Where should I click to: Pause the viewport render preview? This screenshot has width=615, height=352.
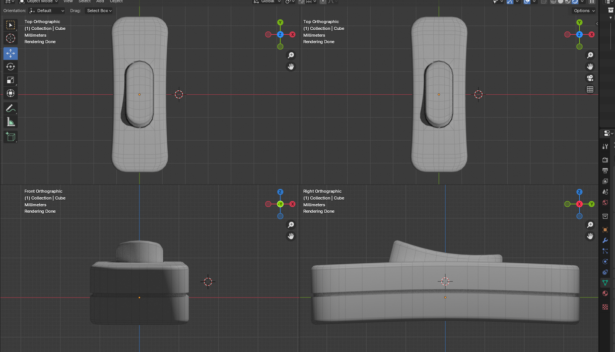(x=592, y=2)
